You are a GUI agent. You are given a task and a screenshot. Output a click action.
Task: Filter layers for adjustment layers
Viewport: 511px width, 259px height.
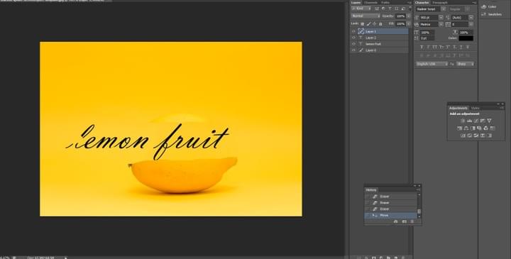(x=383, y=9)
